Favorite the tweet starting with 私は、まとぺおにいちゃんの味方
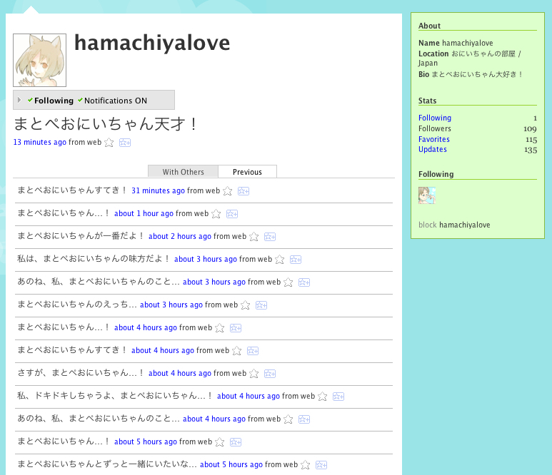The image size is (552, 475). 280,260
